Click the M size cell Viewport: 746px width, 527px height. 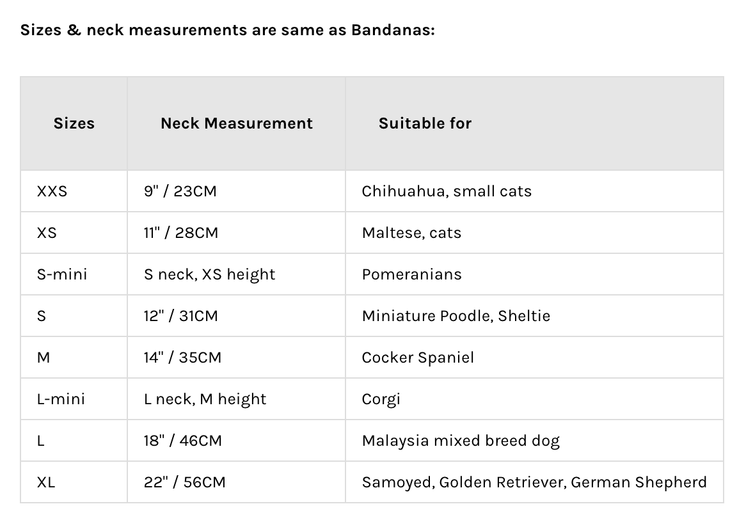click(44, 358)
